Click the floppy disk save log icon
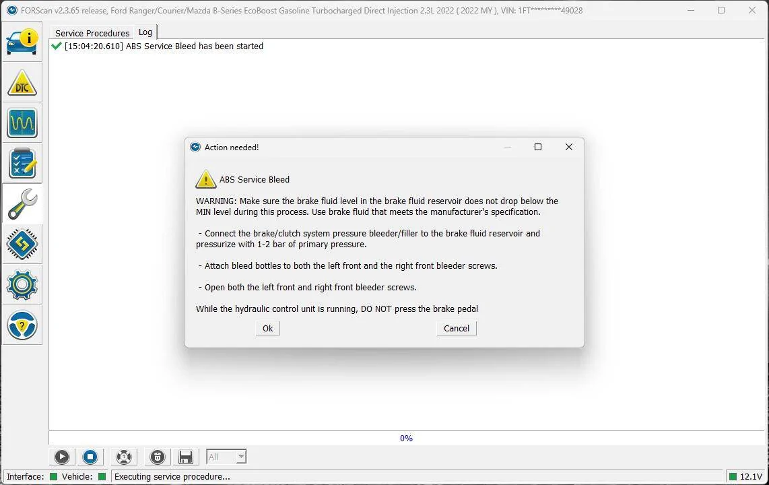Screen dimensions: 769x485 [186, 457]
